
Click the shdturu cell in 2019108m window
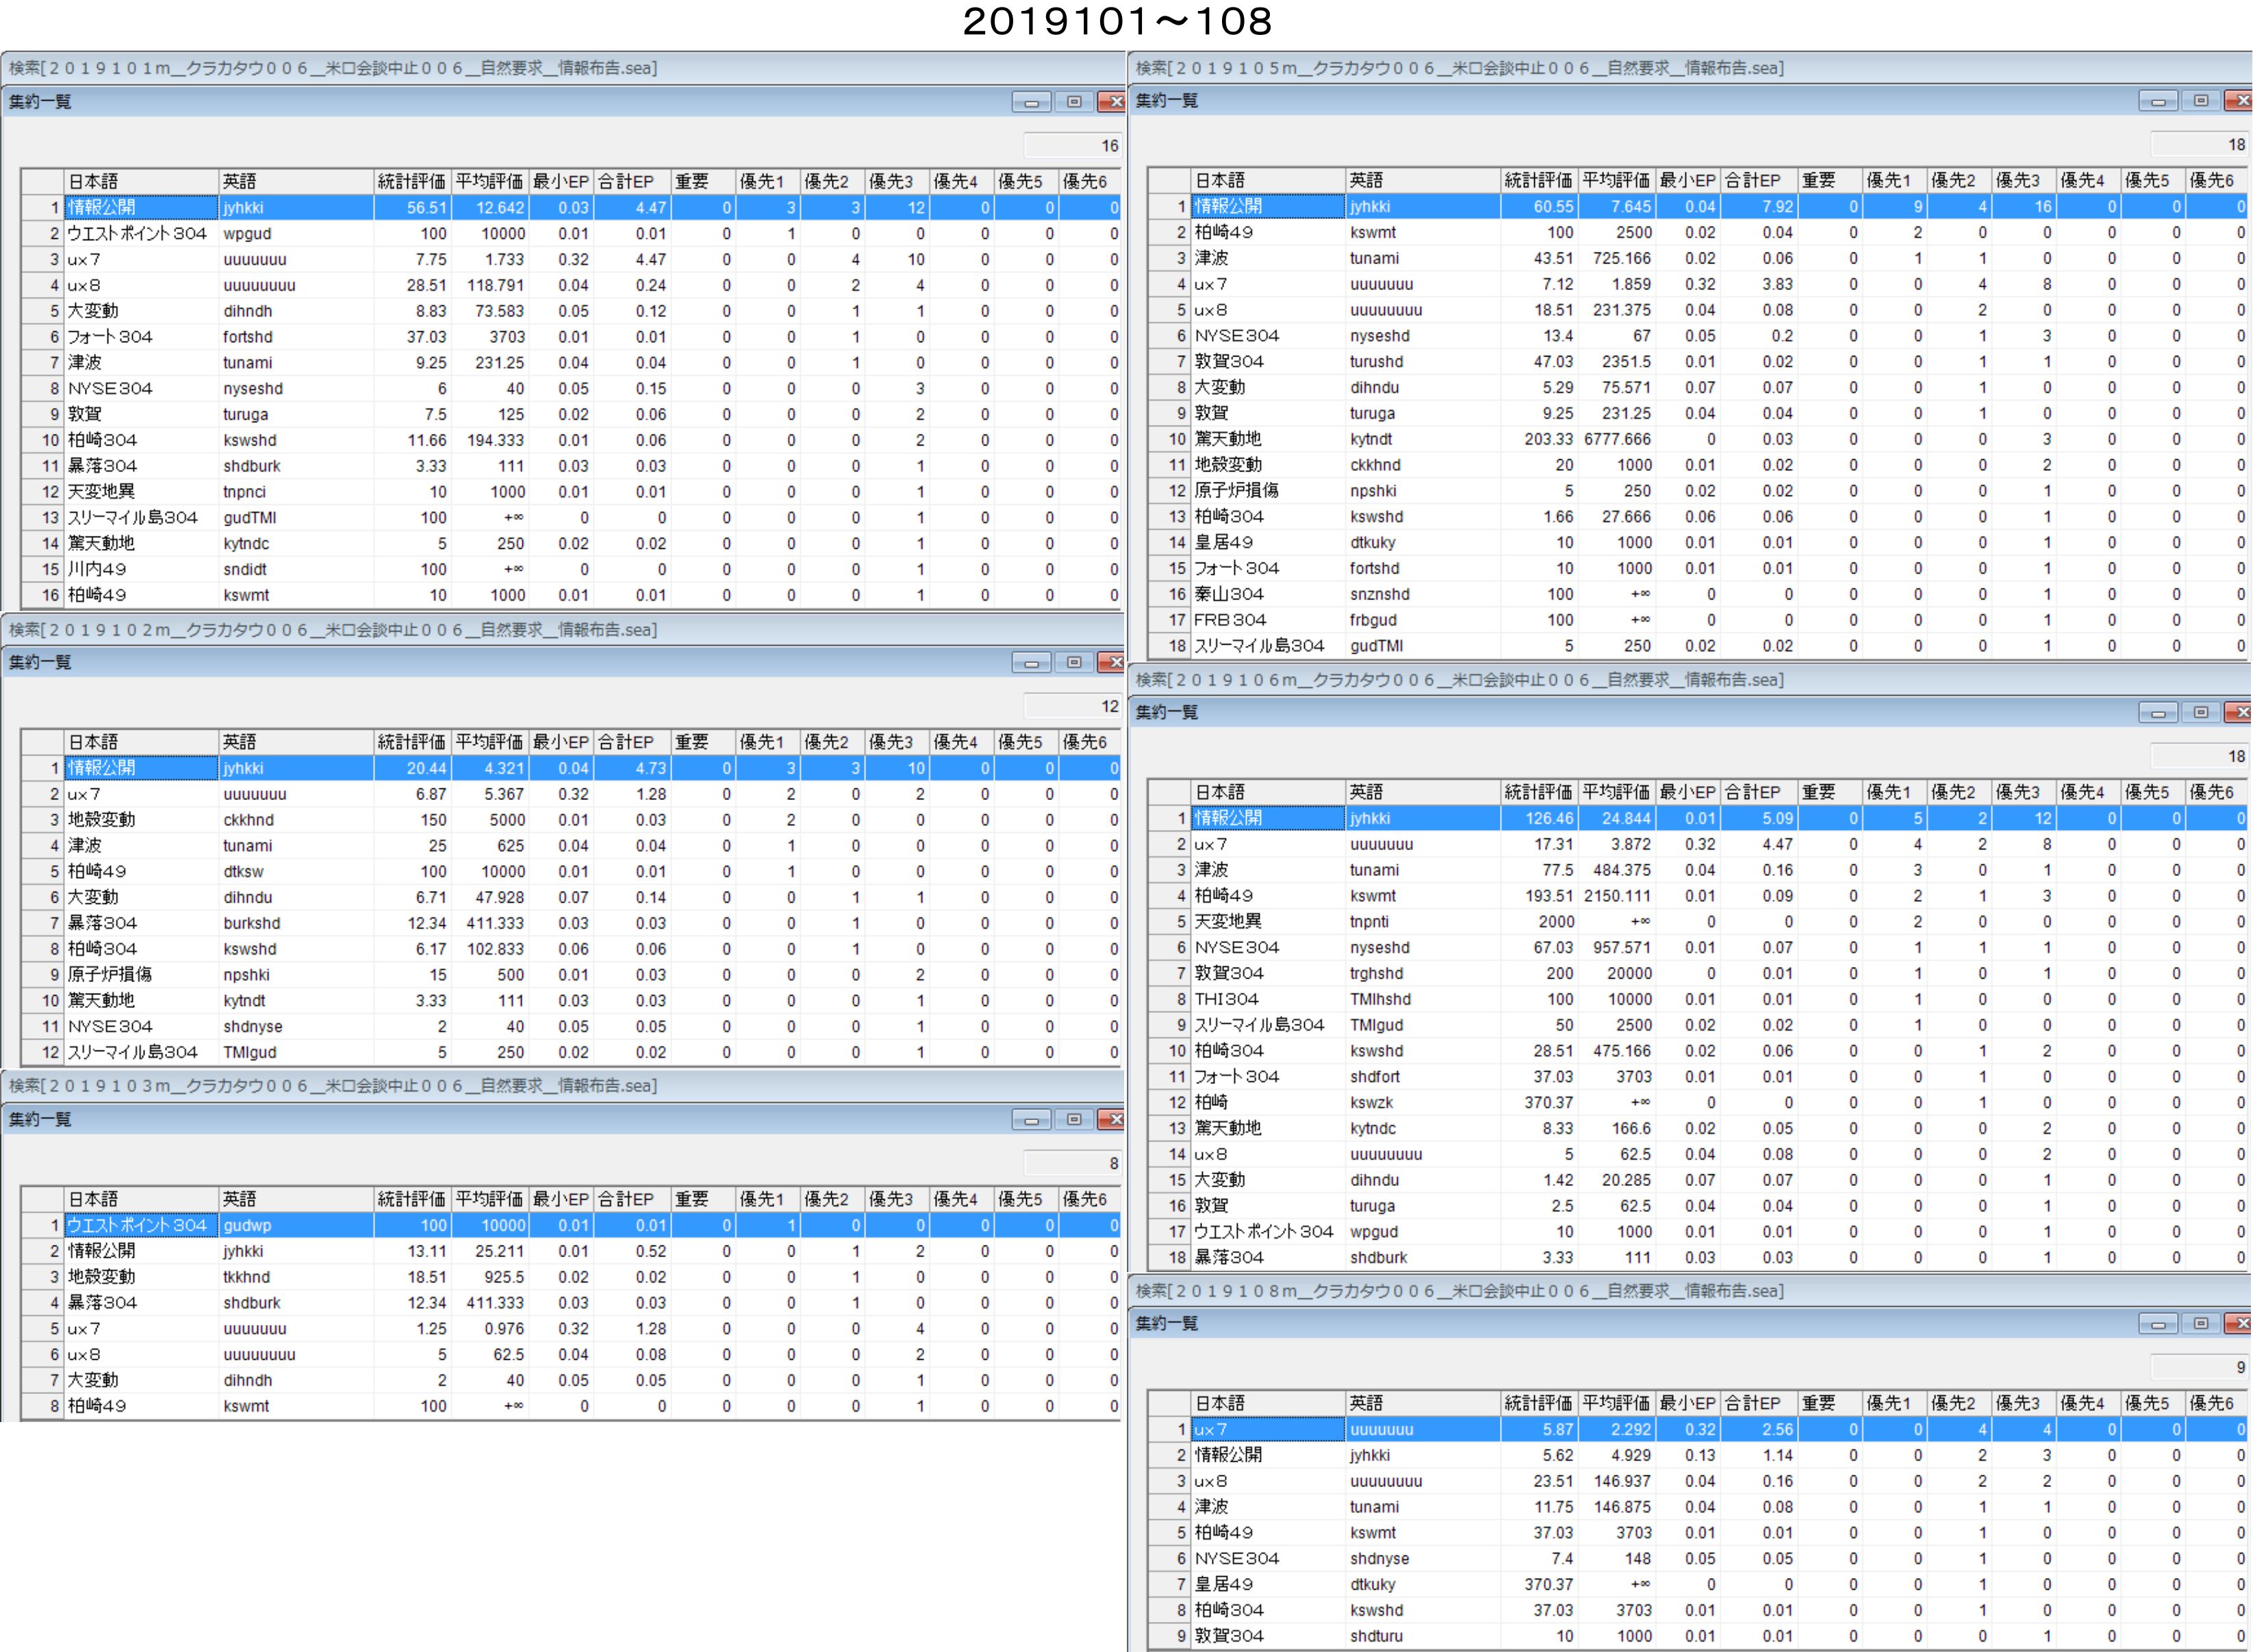coord(1423,1636)
